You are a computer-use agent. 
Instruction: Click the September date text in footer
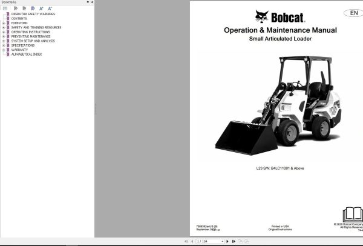206,230
